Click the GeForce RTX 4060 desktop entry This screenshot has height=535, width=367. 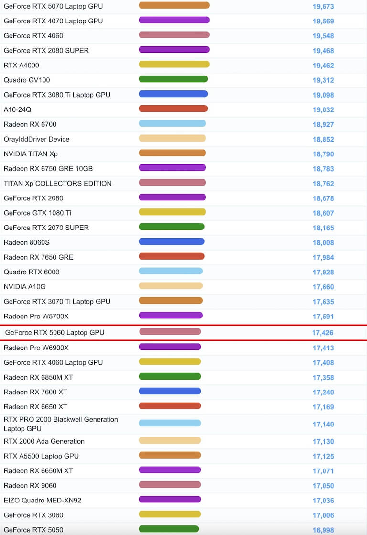(33, 35)
